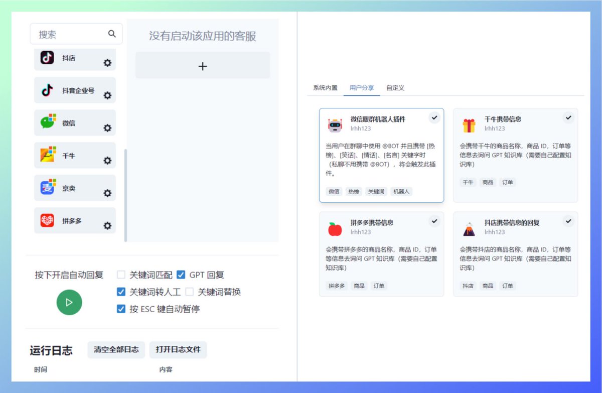Screen dimensions: 602x393
Task: Click gift icon of 千牛携带信息
Action: click(469, 125)
